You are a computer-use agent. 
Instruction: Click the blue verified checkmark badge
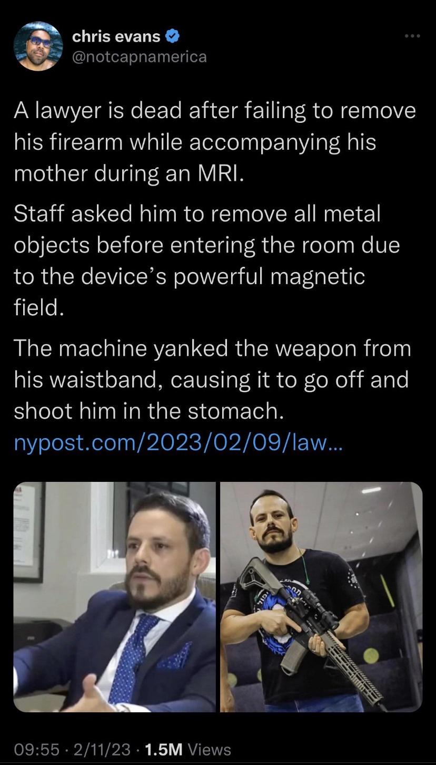pos(173,36)
